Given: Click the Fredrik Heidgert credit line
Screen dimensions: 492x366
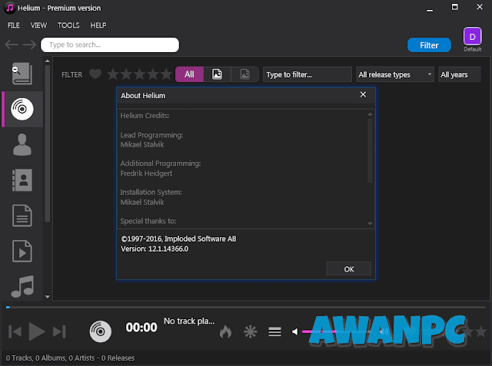Looking at the screenshot, I should tap(146, 173).
